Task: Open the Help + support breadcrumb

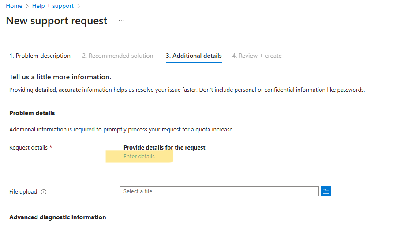Action: [x=53, y=6]
